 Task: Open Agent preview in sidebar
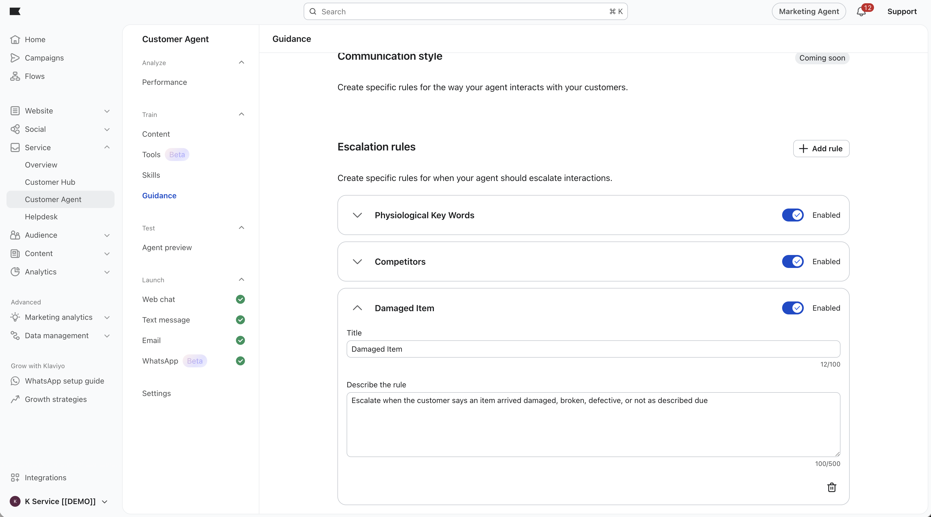[167, 247]
